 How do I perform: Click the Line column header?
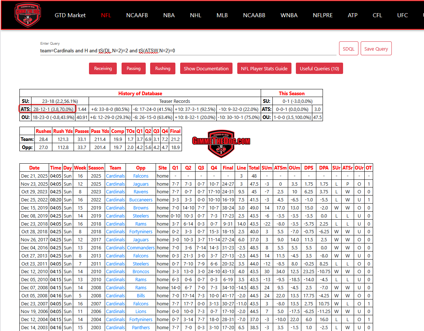241,168
